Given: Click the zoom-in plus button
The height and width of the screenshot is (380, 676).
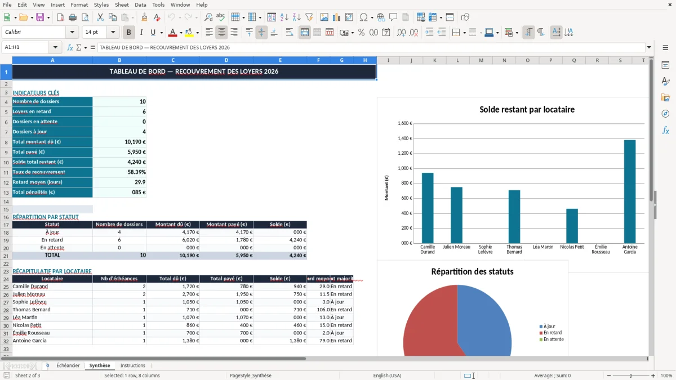Looking at the screenshot, I should click(653, 375).
